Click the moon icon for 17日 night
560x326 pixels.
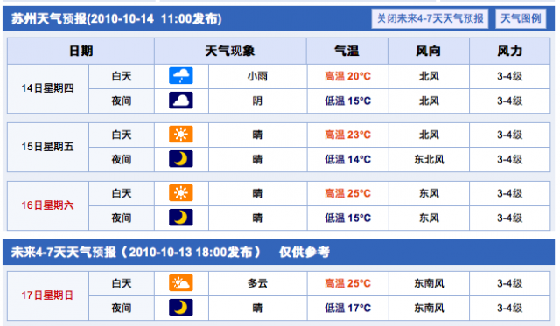[x=181, y=308]
